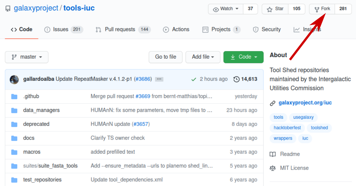Click the docs folder icon
The image size is (356, 186).
14,138
